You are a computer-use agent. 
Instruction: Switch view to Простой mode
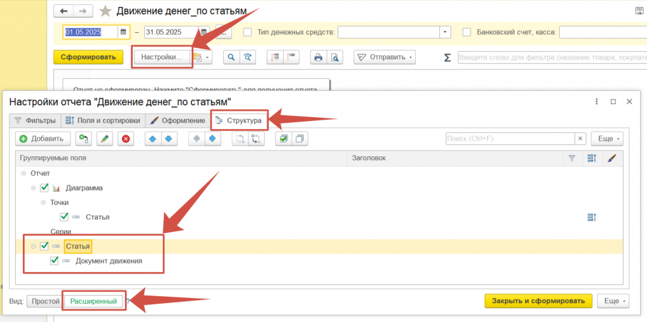(45, 301)
